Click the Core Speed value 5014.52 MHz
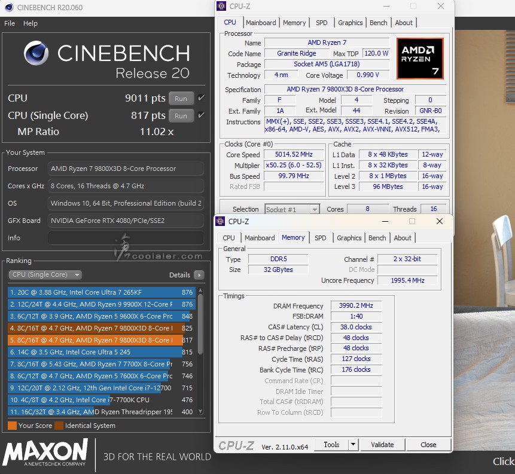The height and width of the screenshot is (474, 515). [294, 154]
